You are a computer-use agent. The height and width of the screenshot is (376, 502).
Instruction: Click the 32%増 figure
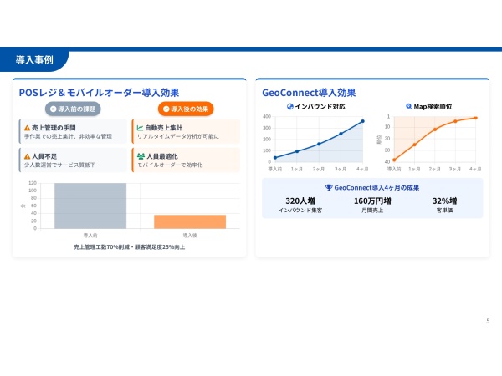pos(445,201)
